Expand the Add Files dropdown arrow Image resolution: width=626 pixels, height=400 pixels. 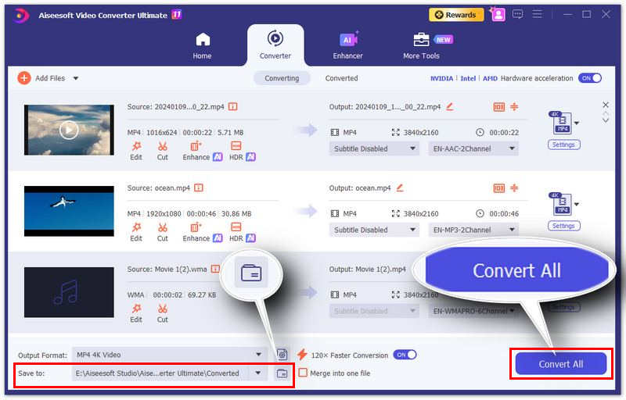tap(76, 78)
